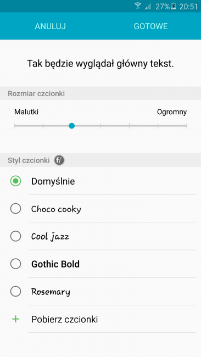Screen dimensions: 201x357
Task: Select the Cool jazz radio button
Action: [16, 236]
